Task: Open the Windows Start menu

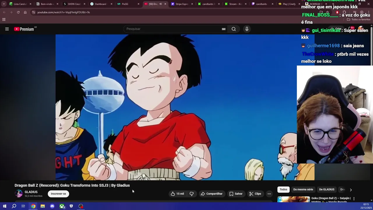Action: tap(4, 206)
